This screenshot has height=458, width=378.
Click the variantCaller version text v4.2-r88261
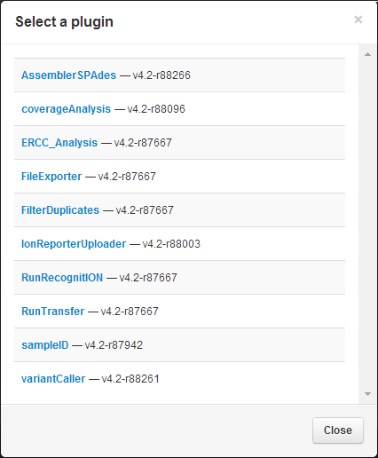(x=130, y=379)
